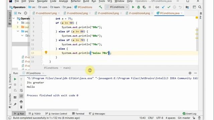Click the up arrow for previous stack trace
This screenshot has width=214, height=120.
(21, 79)
